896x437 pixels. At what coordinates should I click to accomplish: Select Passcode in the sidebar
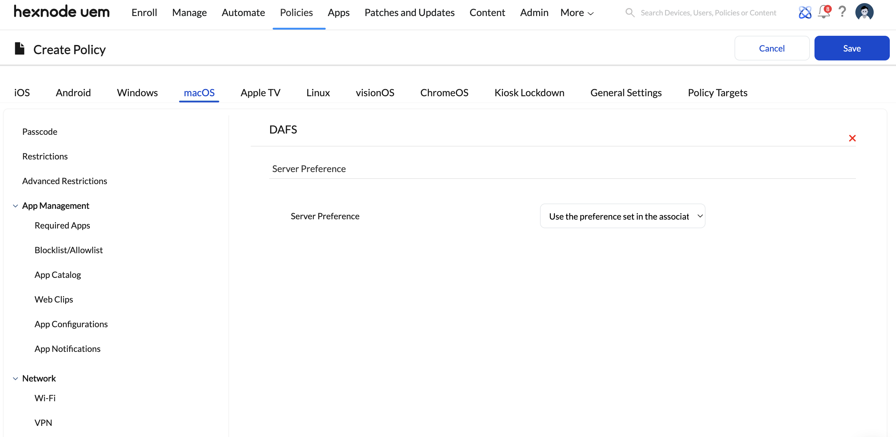[40, 132]
